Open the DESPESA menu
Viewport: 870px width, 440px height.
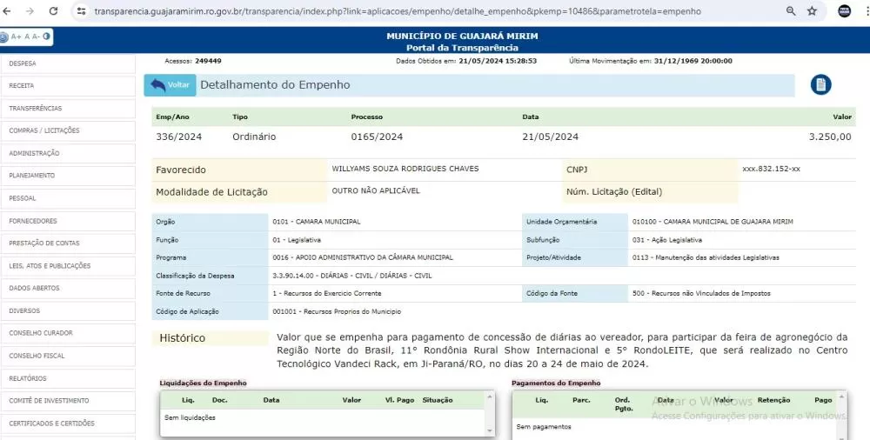(x=68, y=63)
